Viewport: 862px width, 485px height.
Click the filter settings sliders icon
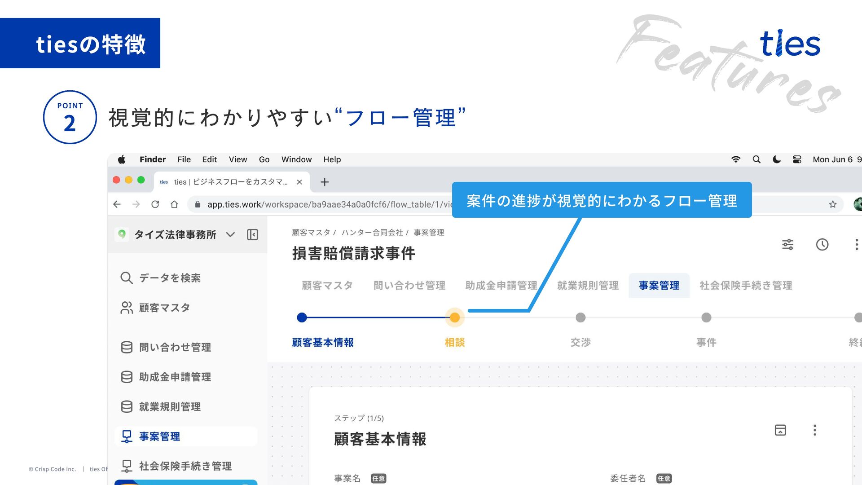click(x=787, y=244)
